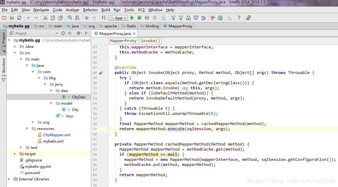
Task: Click the purple Revert arrow icon
Action: coord(203,18)
